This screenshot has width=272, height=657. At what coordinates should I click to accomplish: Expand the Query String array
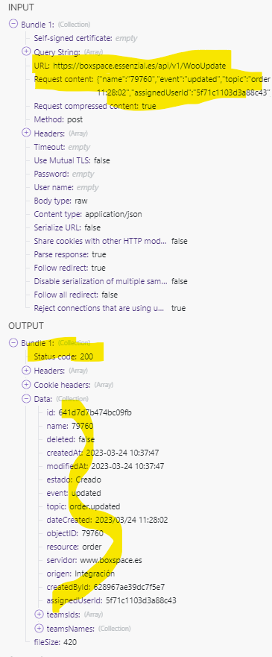click(26, 52)
